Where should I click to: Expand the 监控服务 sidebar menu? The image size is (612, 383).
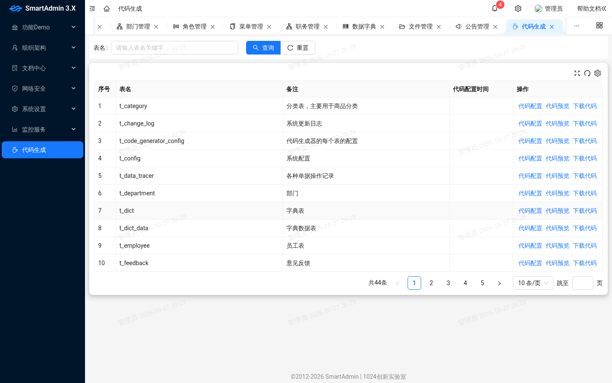click(42, 129)
